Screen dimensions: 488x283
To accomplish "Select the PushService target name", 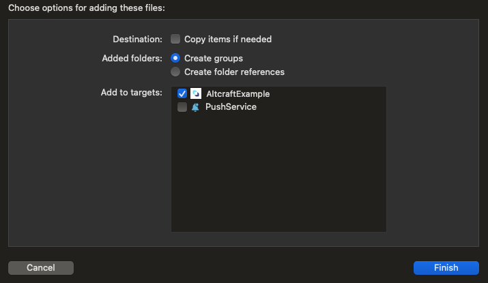I will click(231, 107).
